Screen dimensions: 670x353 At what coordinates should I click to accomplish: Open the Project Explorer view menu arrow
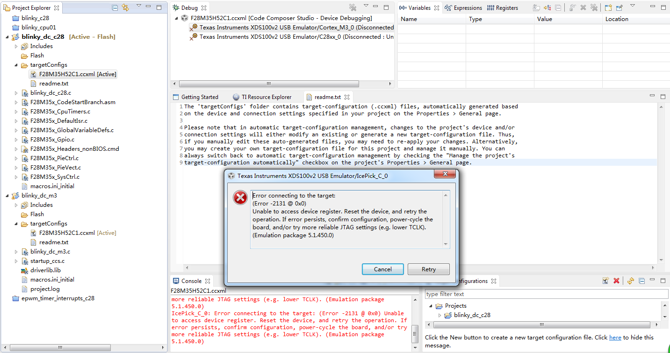click(x=138, y=7)
